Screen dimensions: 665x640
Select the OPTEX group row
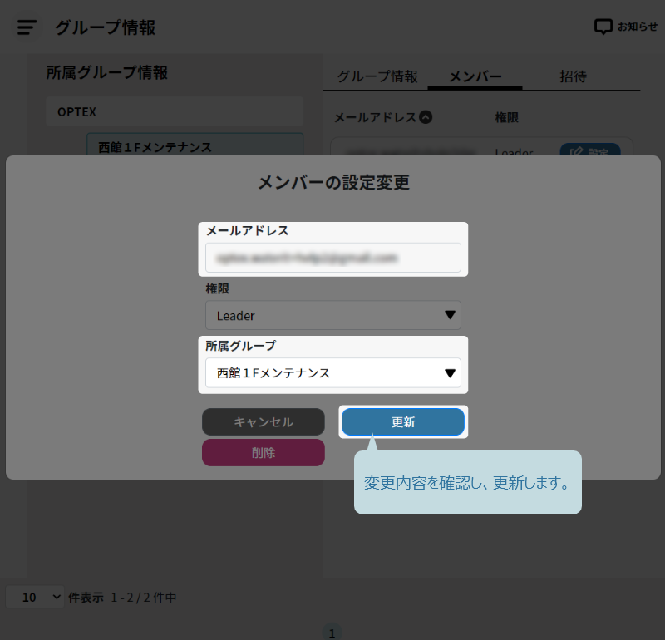coord(175,111)
